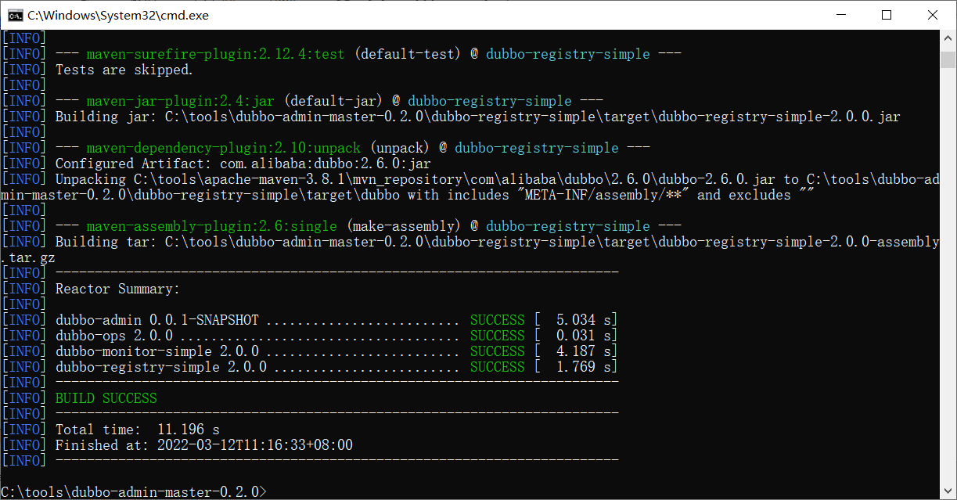This screenshot has height=500, width=957.
Task: Click 'Reactor Summary:' line
Action: point(117,289)
